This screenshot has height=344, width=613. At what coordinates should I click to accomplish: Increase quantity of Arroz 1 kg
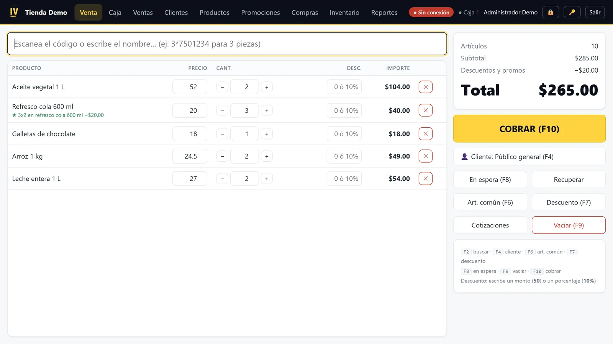[267, 156]
